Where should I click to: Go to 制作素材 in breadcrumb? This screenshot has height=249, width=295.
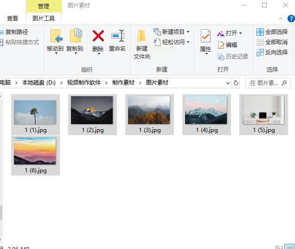[x=123, y=83]
